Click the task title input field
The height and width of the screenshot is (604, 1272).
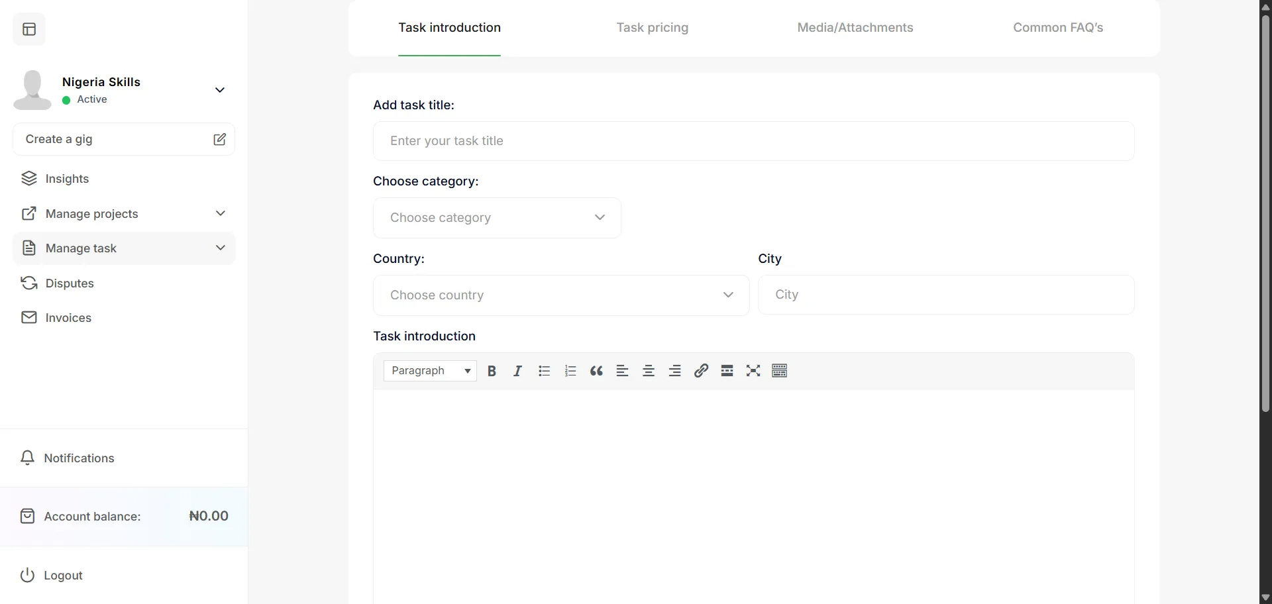click(753, 141)
